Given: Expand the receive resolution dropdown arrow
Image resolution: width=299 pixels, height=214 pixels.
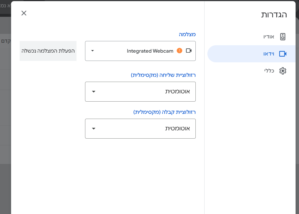Looking at the screenshot, I should [94, 129].
